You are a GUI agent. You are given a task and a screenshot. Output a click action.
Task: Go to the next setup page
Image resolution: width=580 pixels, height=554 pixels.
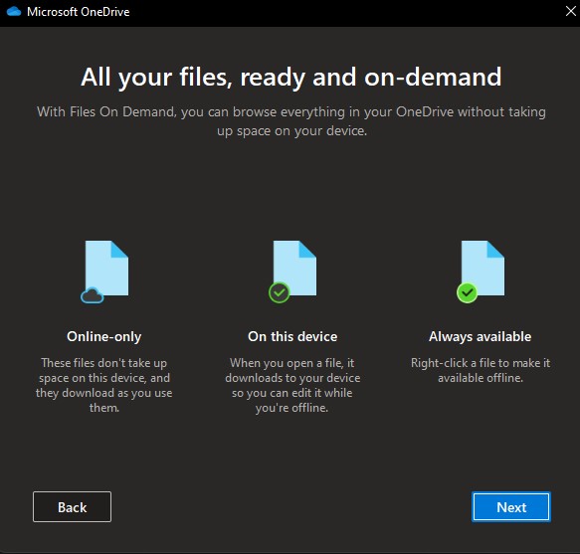511,507
